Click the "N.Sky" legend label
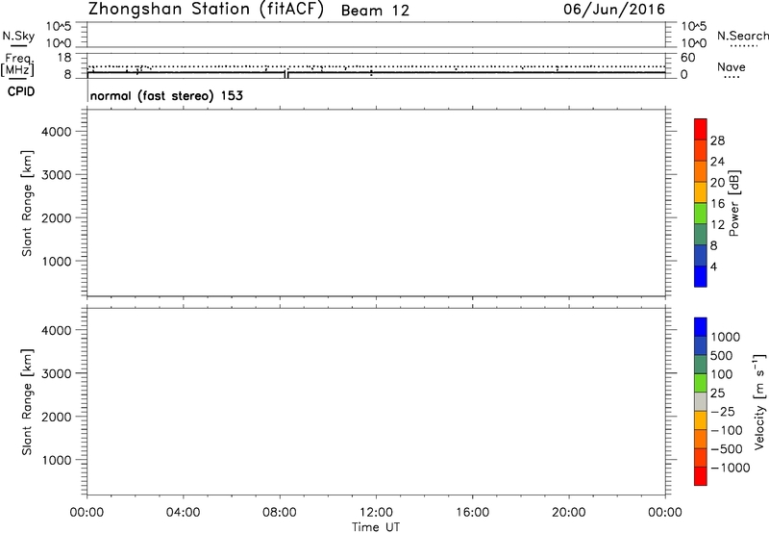The width and height of the screenshot is (769, 533). click(x=18, y=36)
